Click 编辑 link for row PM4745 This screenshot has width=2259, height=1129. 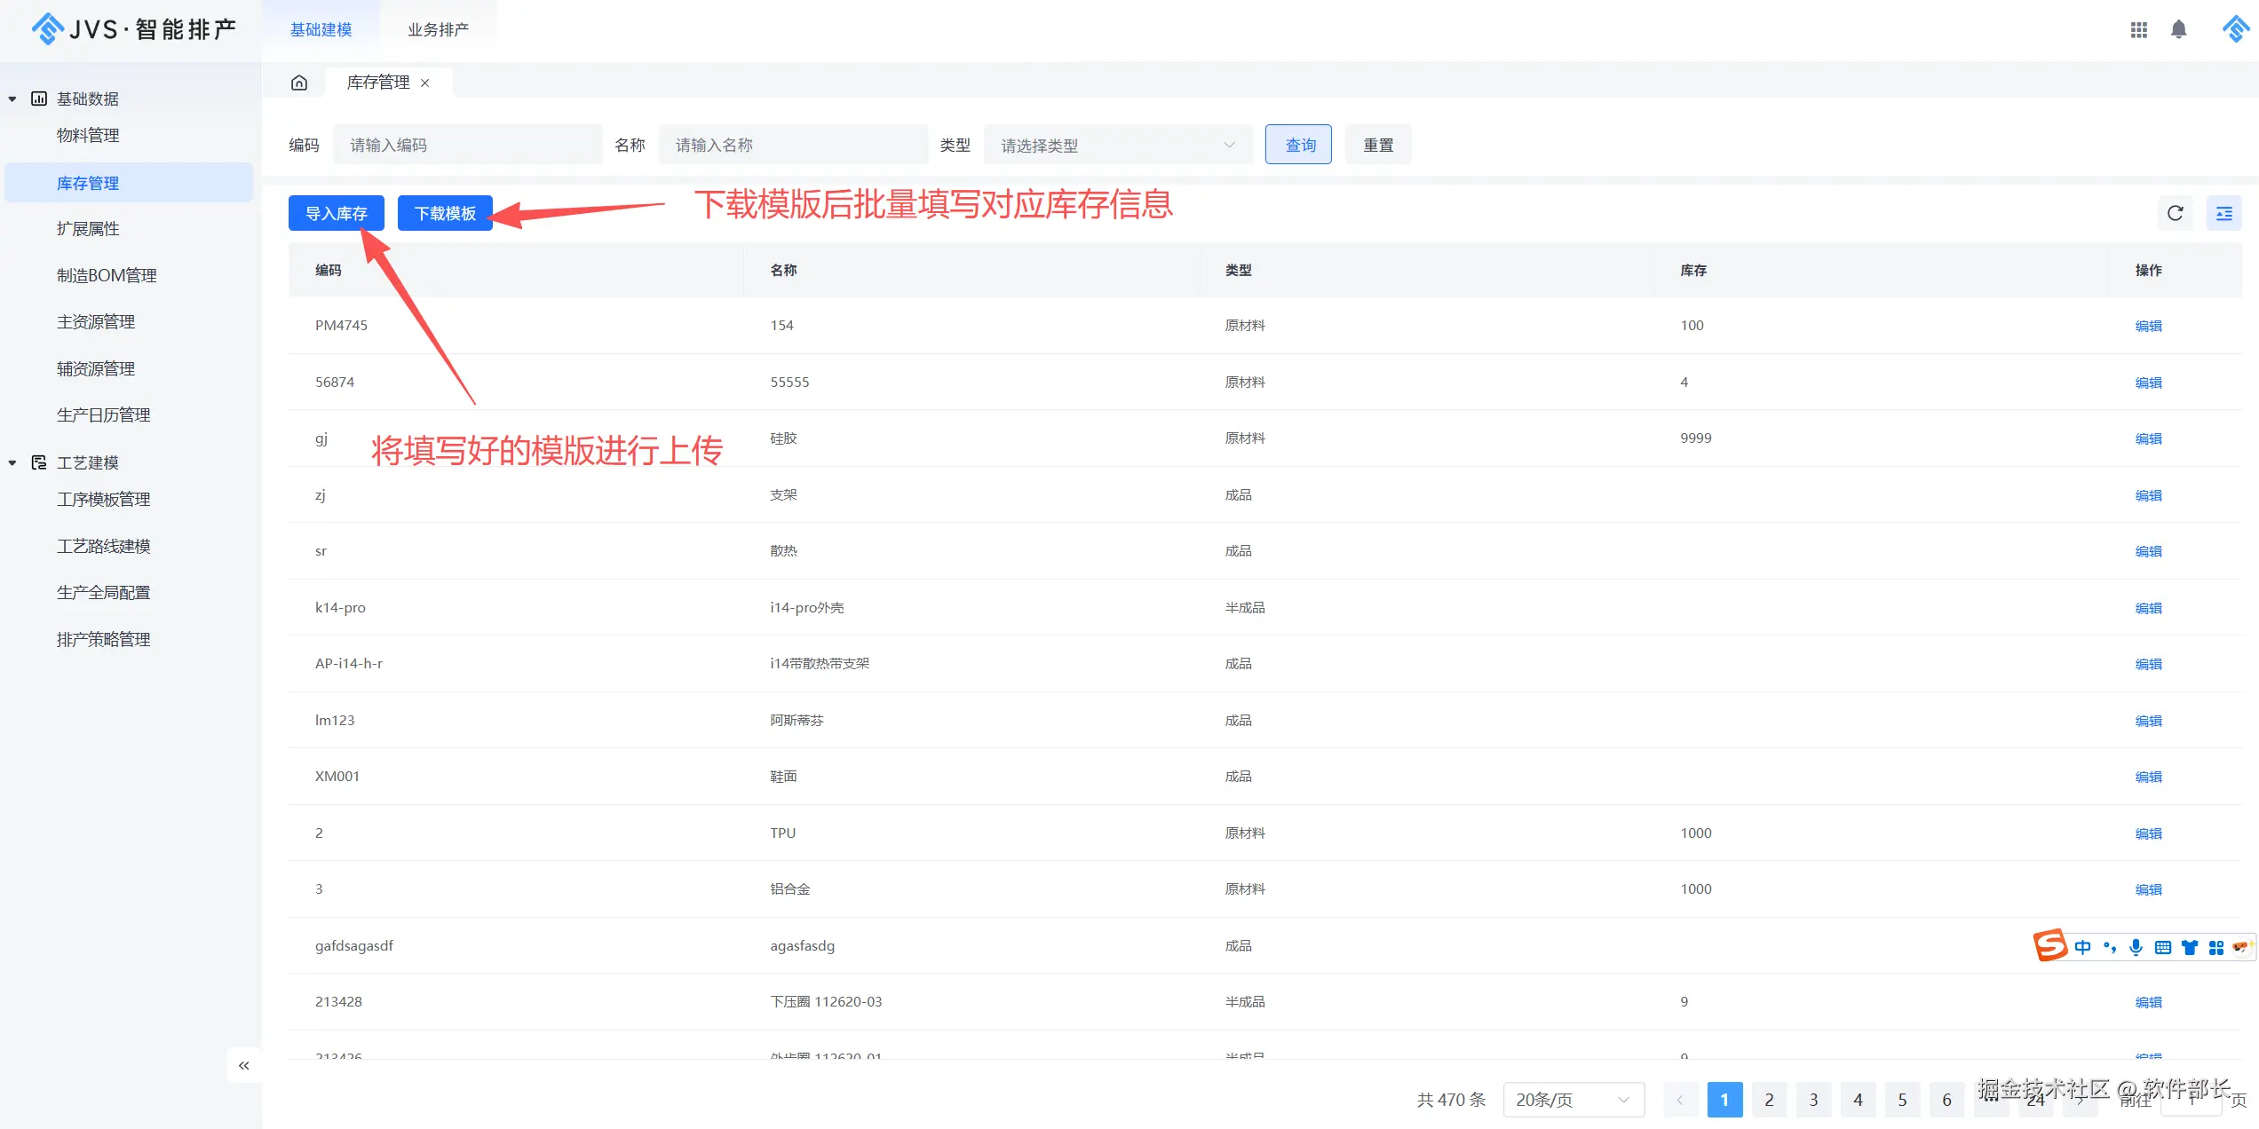click(x=2148, y=326)
